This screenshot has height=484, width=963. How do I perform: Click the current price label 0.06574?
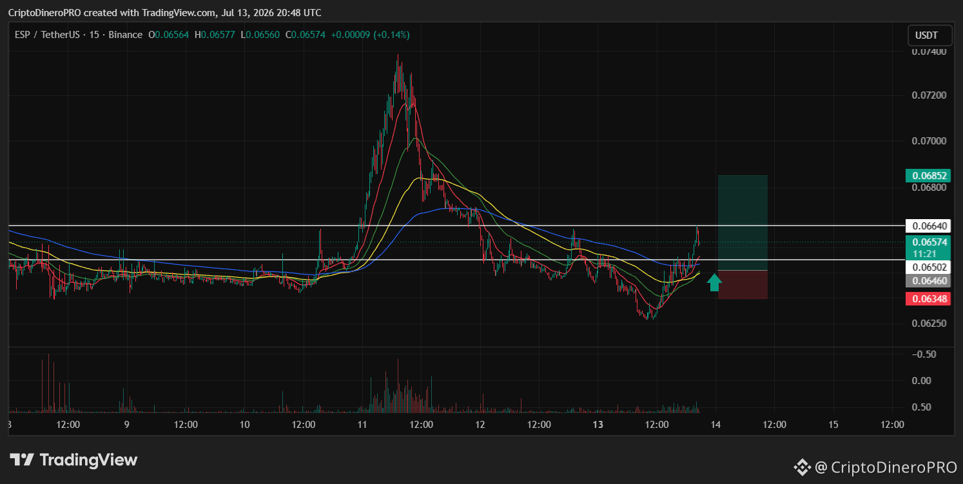point(928,242)
